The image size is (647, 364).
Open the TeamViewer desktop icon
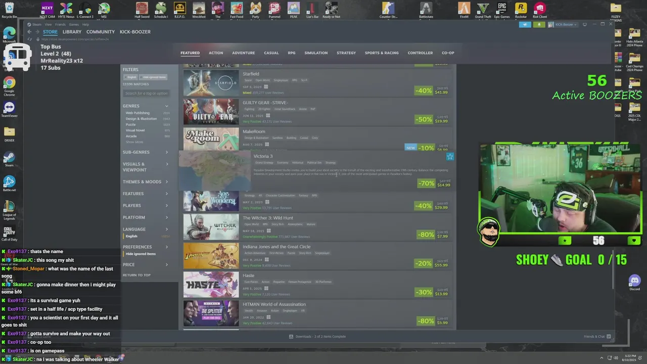[9, 110]
